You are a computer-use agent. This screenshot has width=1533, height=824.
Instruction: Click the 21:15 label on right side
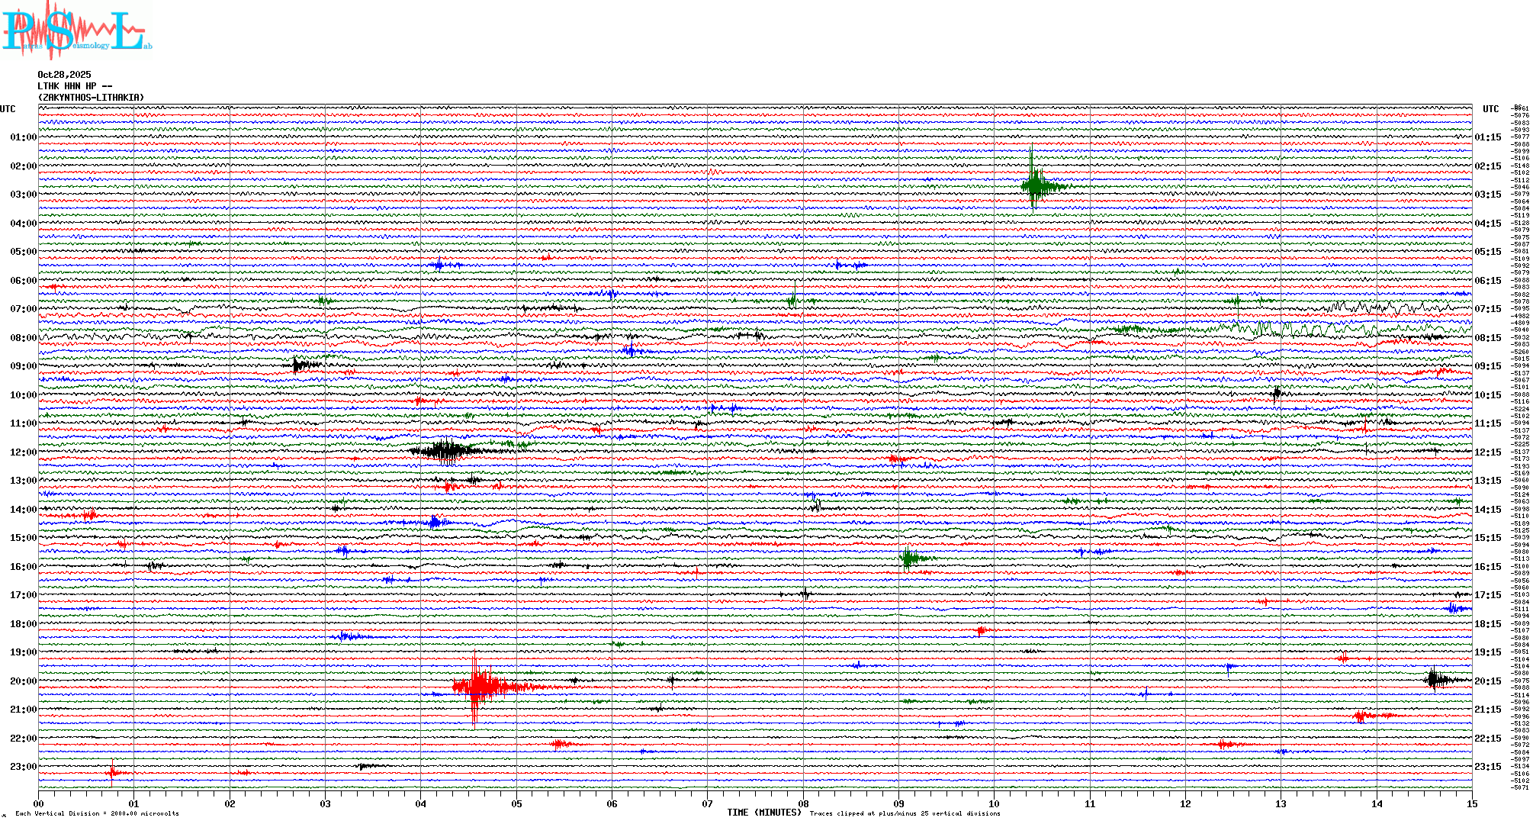1487,710
